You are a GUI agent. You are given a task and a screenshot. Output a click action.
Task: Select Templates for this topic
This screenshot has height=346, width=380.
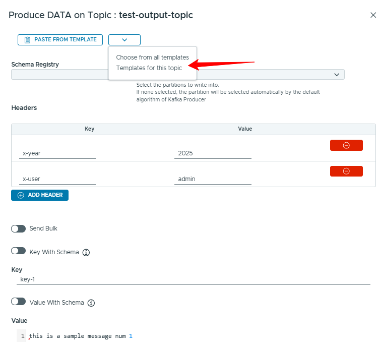pyautogui.click(x=149, y=68)
